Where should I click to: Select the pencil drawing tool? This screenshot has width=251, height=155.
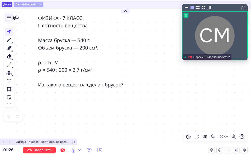tap(9, 40)
